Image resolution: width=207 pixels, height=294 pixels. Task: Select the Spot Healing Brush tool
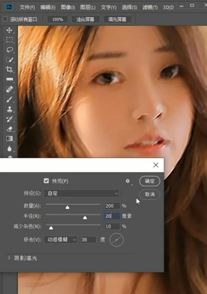click(10, 89)
